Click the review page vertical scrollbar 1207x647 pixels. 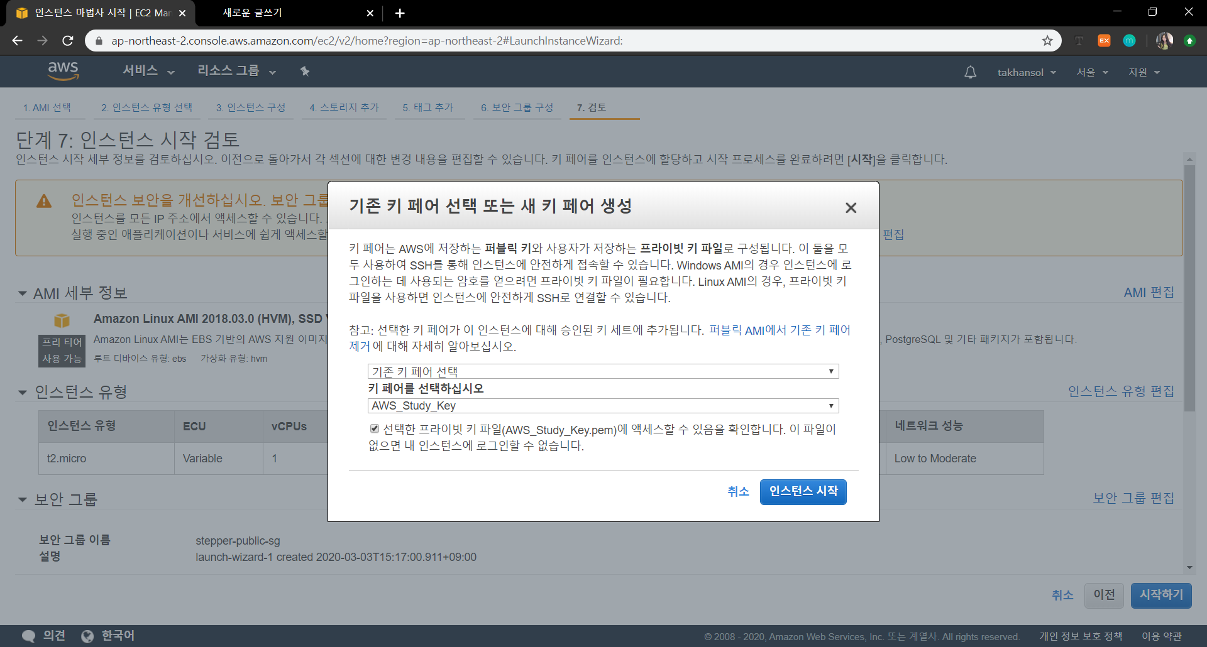[1189, 288]
